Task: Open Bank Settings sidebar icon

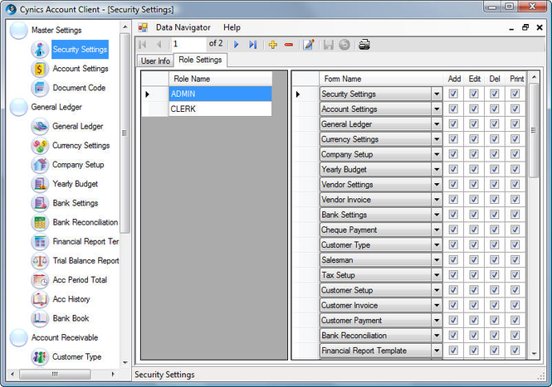Action: (40, 203)
